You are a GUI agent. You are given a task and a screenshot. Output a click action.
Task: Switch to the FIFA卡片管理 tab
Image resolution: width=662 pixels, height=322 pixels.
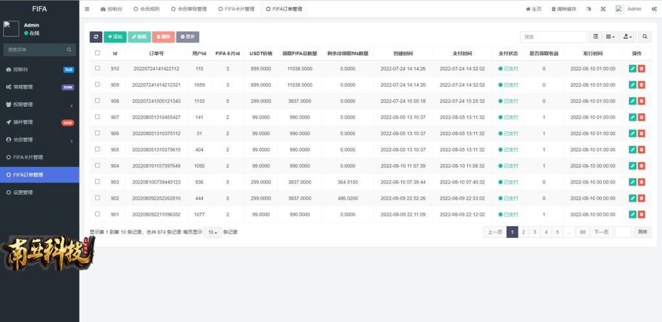237,9
